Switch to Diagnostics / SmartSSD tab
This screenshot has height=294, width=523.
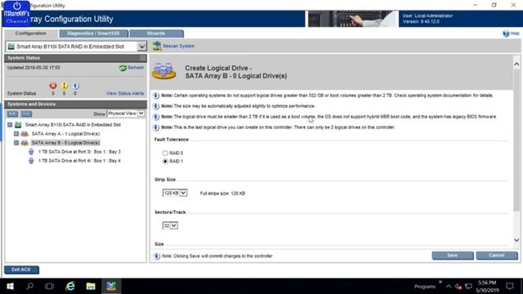93,33
